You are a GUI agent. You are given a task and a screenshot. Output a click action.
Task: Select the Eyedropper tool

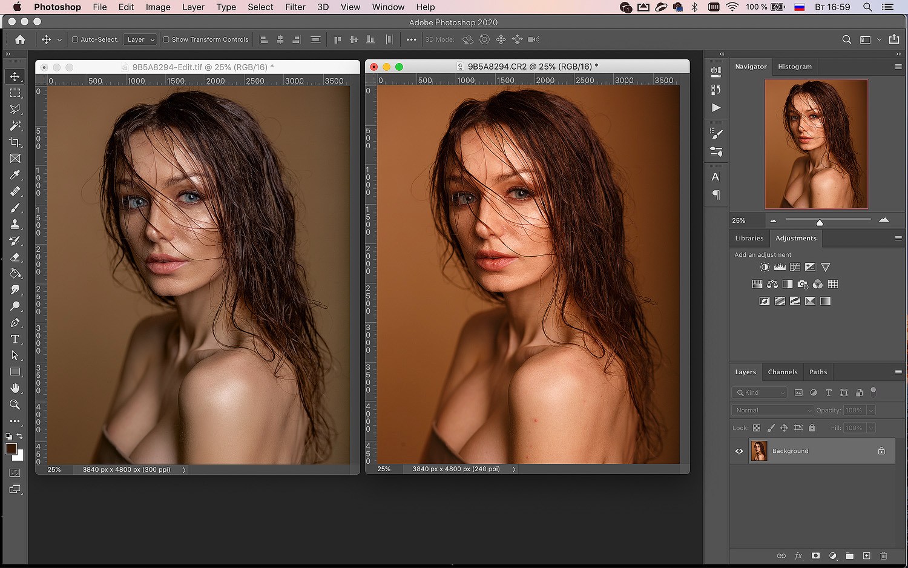(x=15, y=175)
